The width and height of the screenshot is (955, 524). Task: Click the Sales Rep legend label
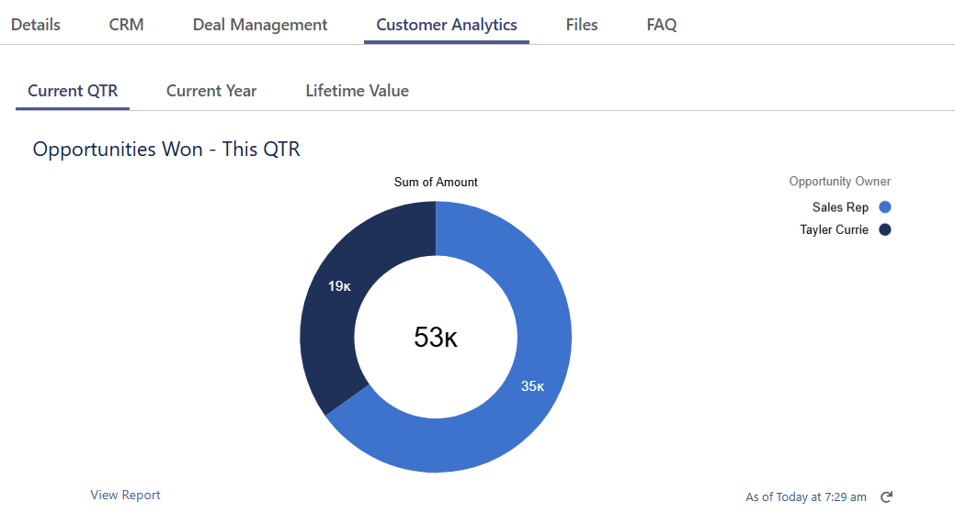[840, 207]
